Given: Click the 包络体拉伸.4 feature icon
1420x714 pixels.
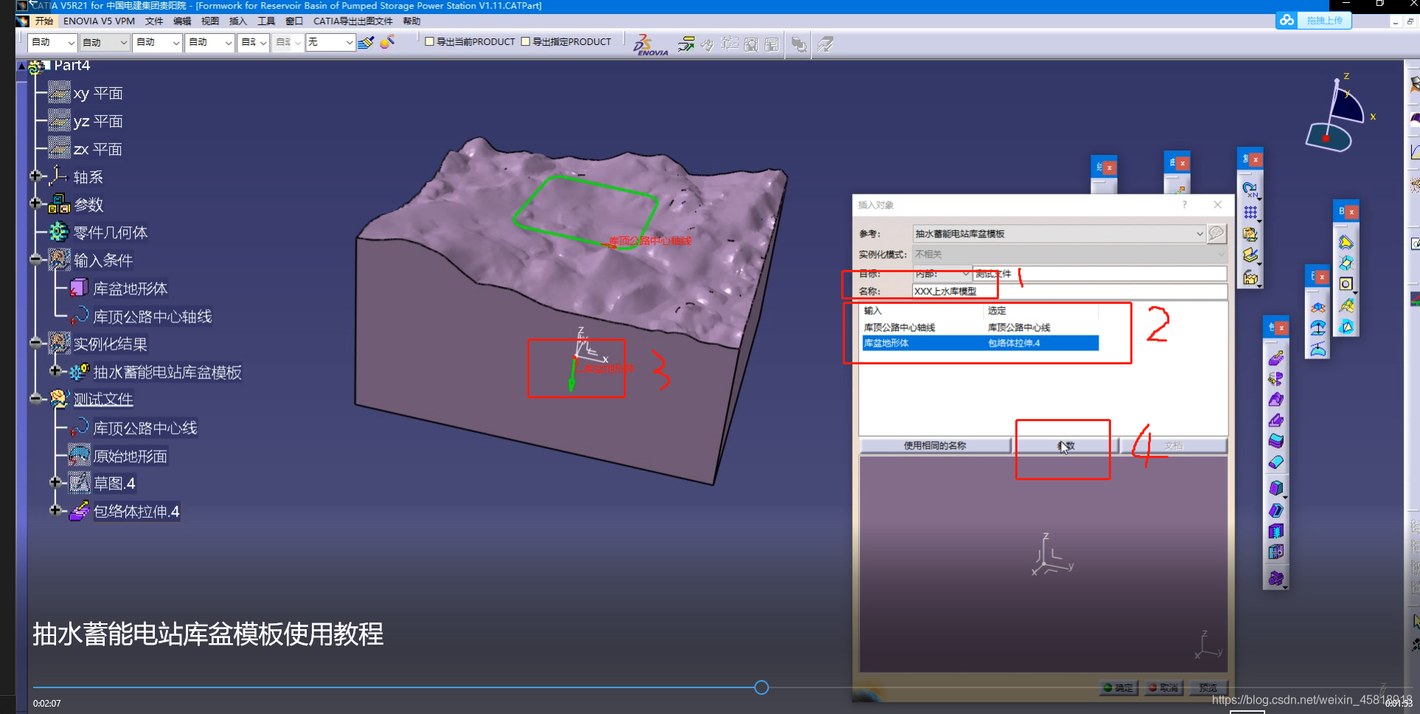Looking at the screenshot, I should pos(79,512).
